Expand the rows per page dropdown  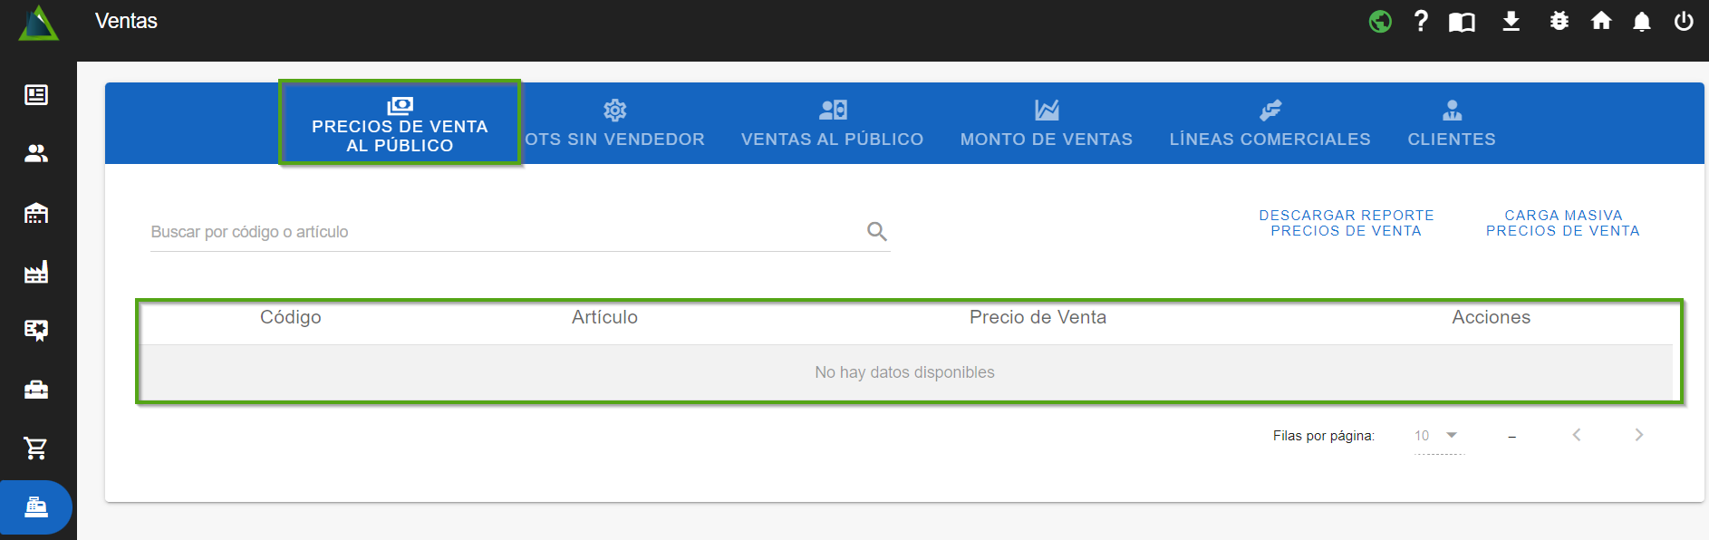click(1438, 436)
